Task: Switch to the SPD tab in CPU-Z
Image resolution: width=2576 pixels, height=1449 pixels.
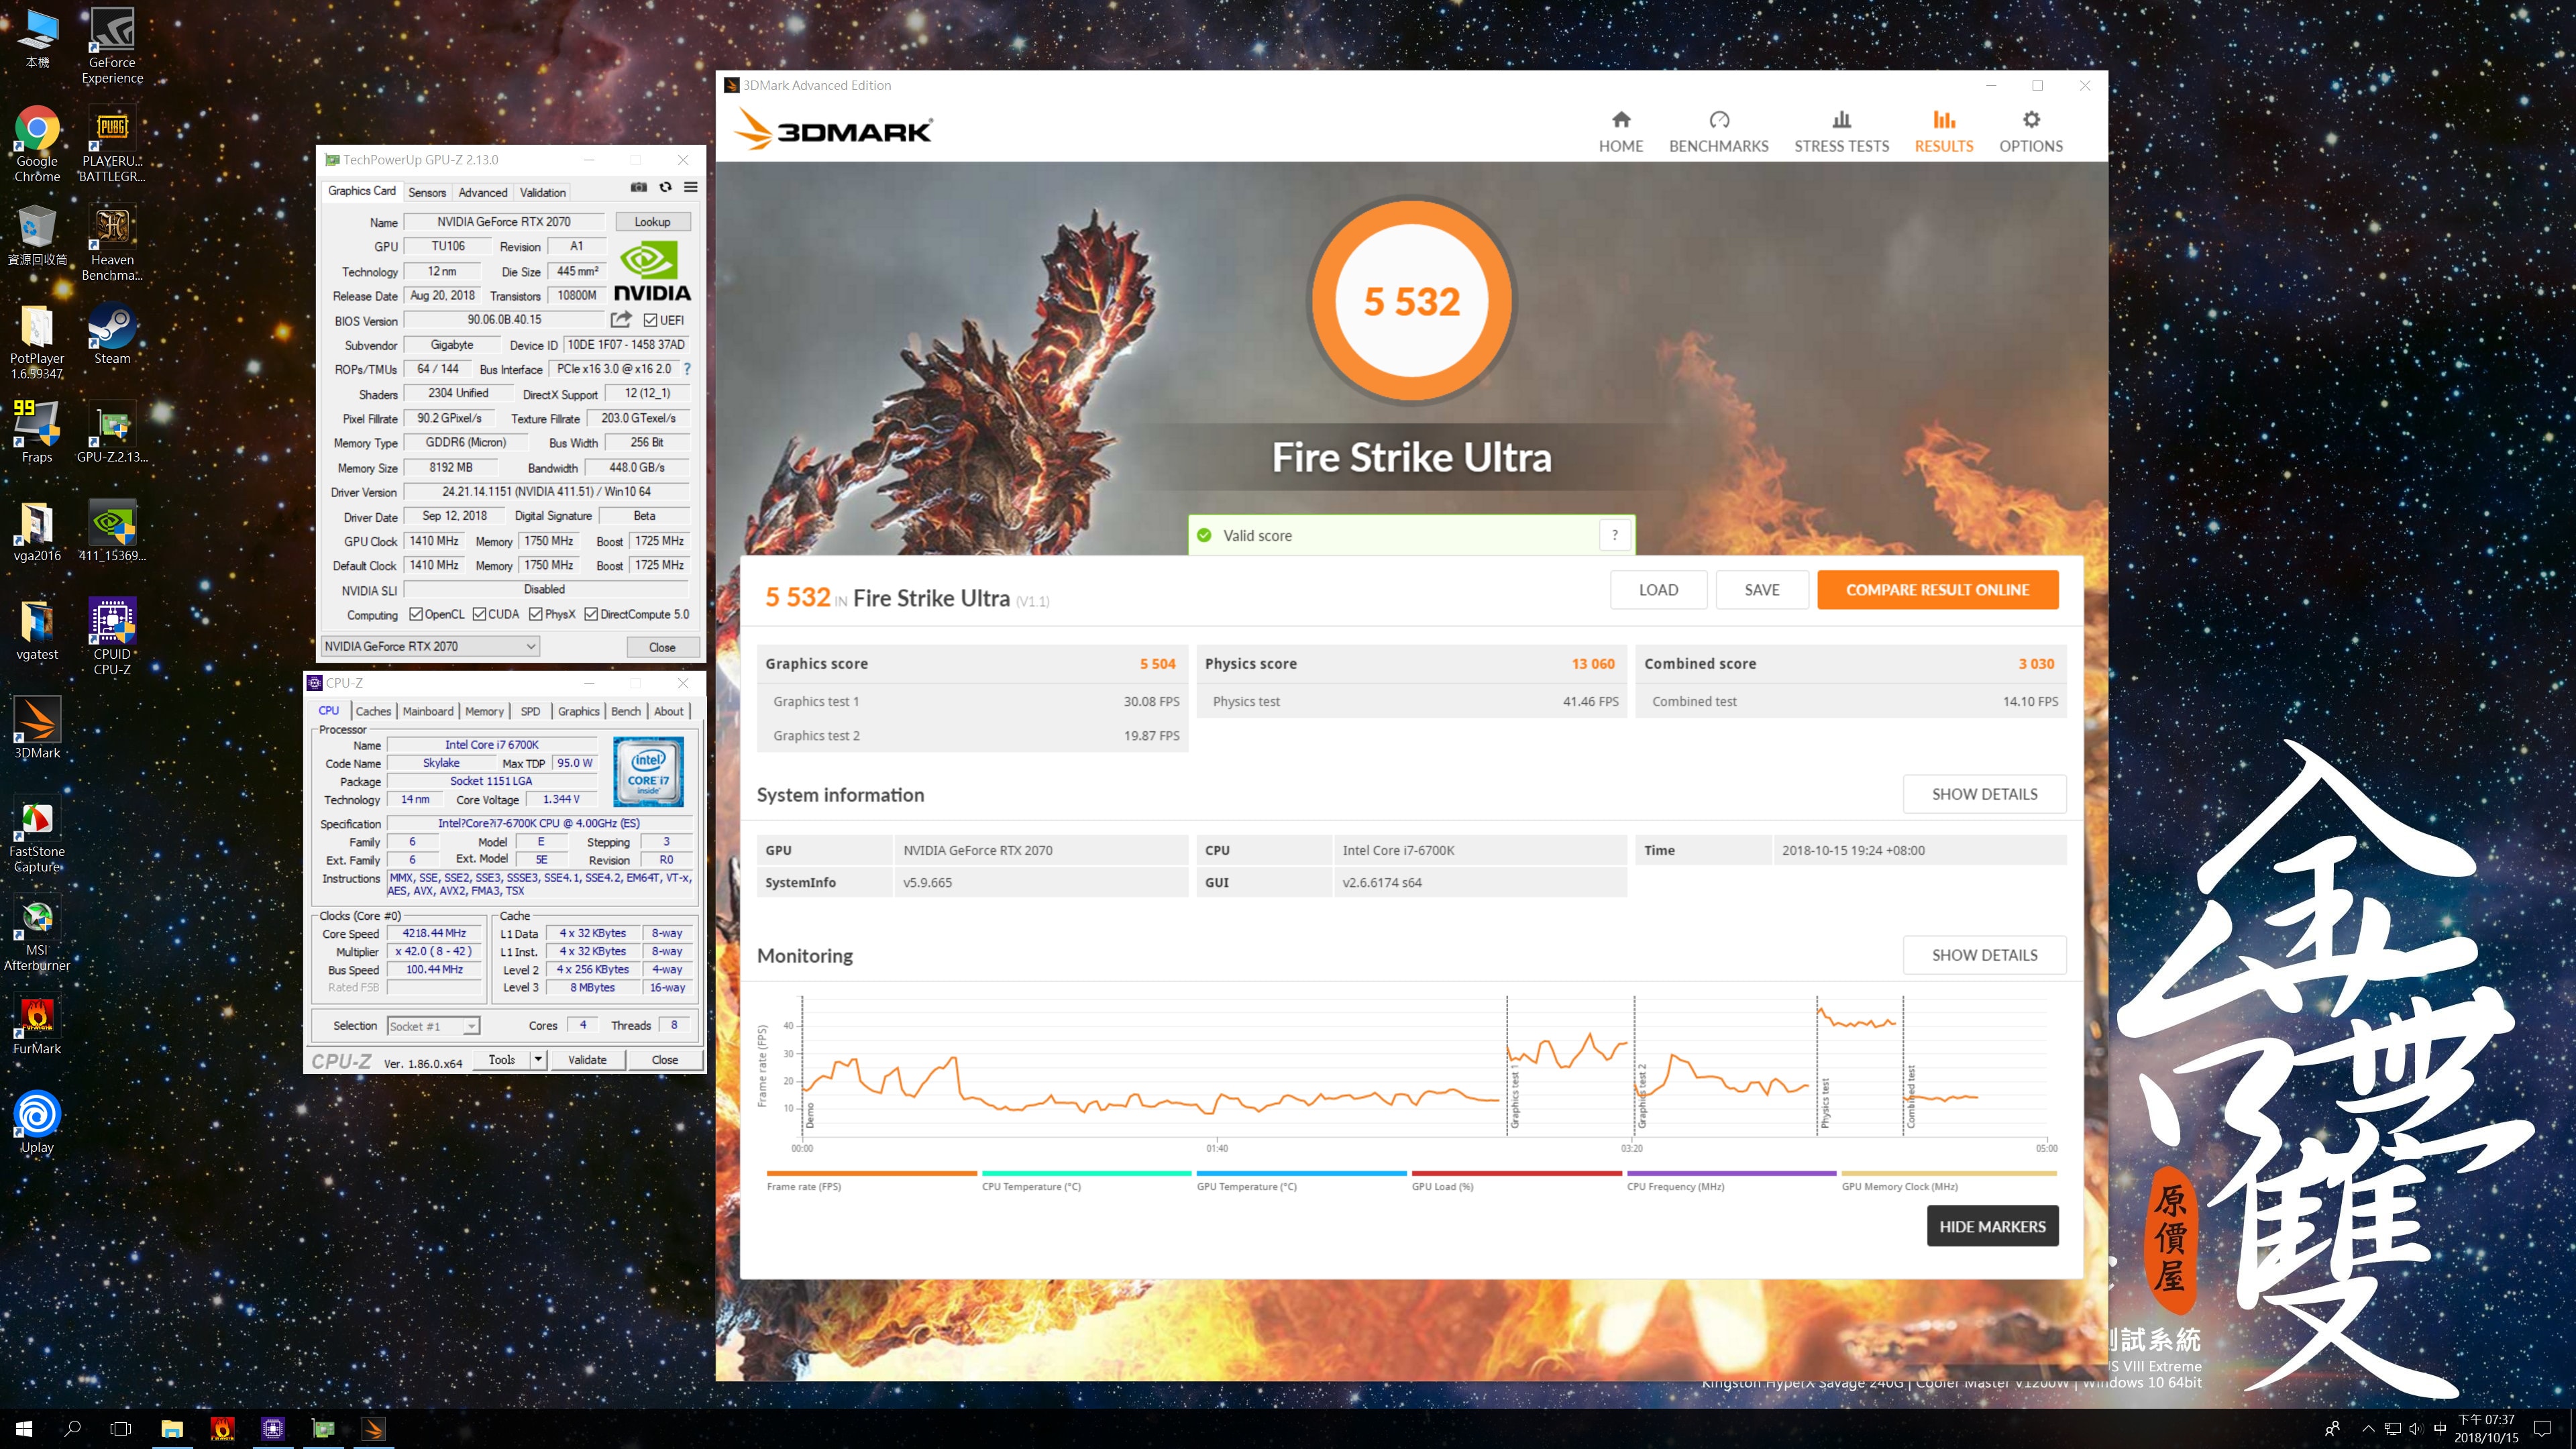Action: (530, 711)
